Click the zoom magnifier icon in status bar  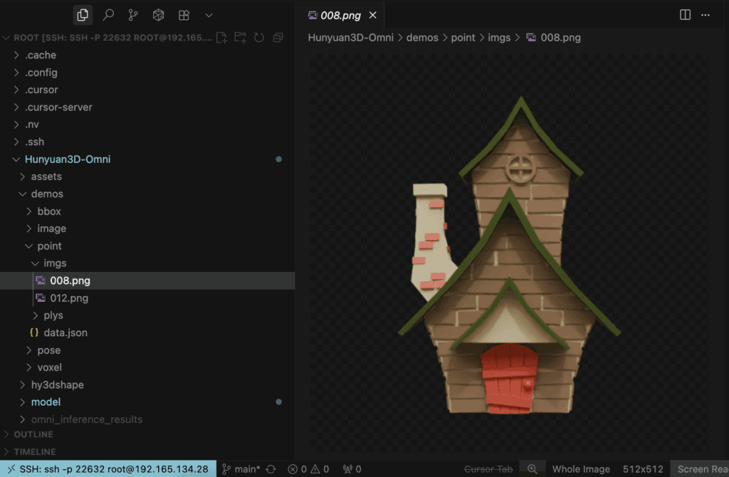click(x=532, y=469)
